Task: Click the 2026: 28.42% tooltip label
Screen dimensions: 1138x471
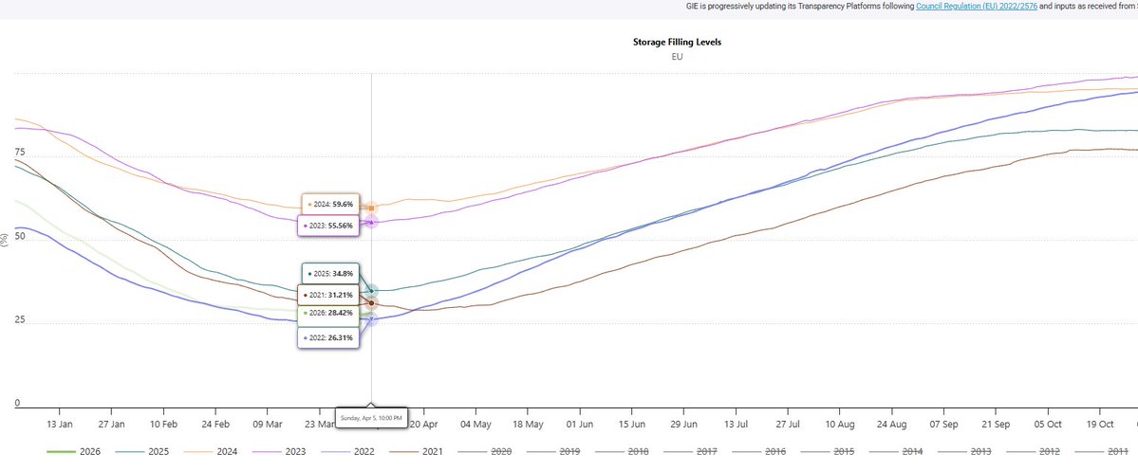Action: coord(328,313)
